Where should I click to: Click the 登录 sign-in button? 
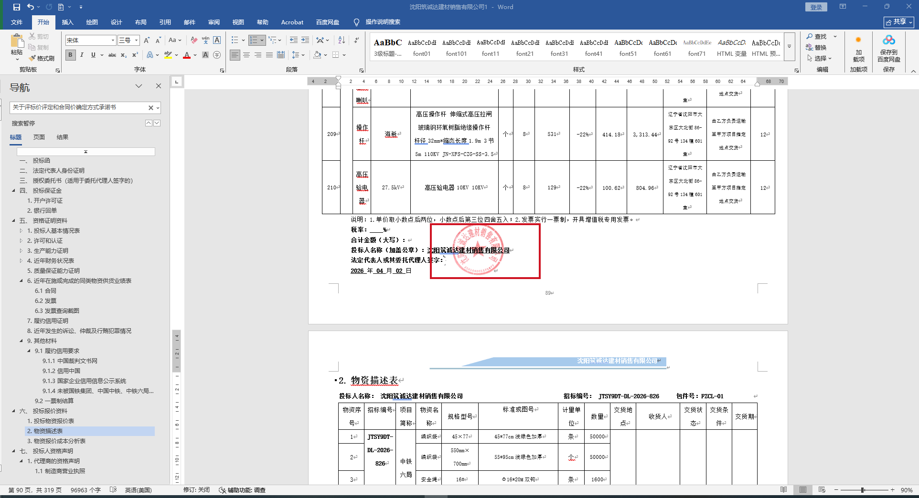[x=816, y=7]
